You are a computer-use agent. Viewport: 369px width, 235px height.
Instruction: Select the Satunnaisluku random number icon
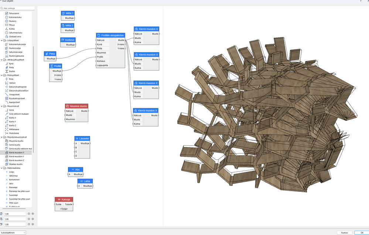6,33
